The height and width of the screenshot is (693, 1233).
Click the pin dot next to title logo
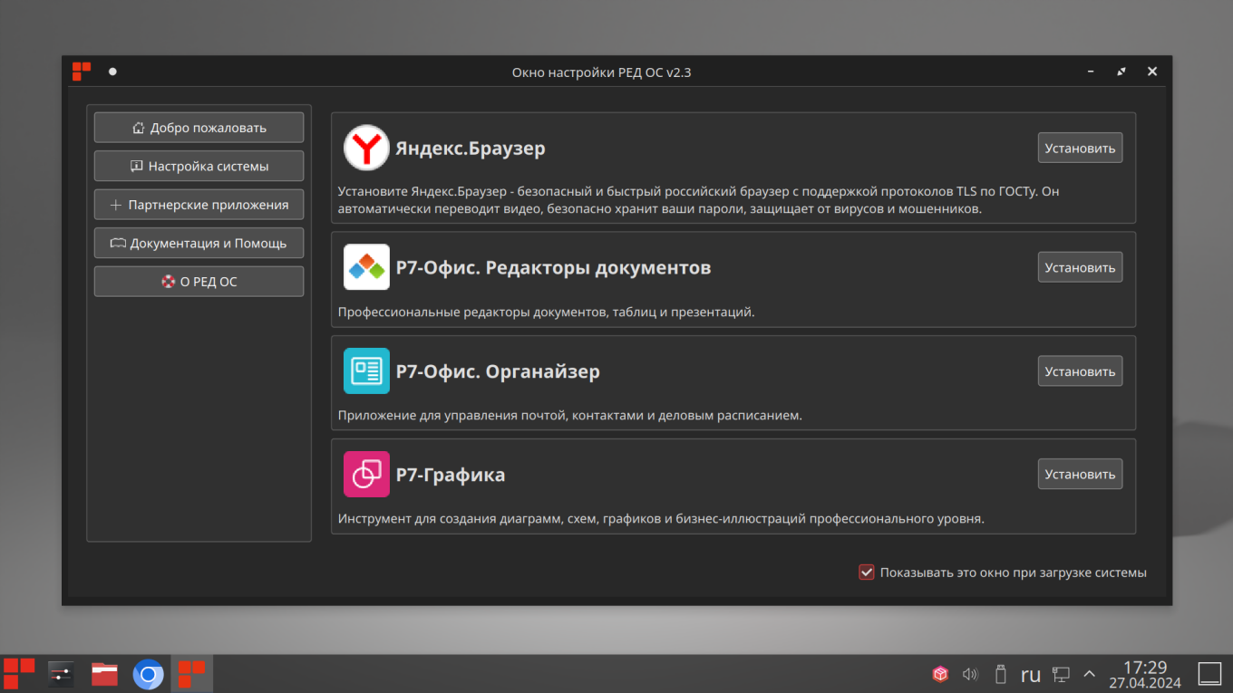(112, 72)
